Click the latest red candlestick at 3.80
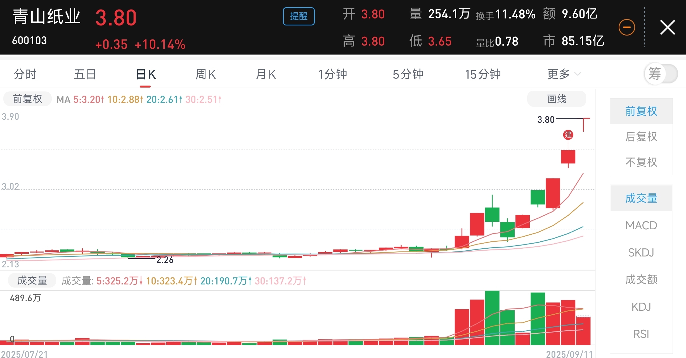 583,125
